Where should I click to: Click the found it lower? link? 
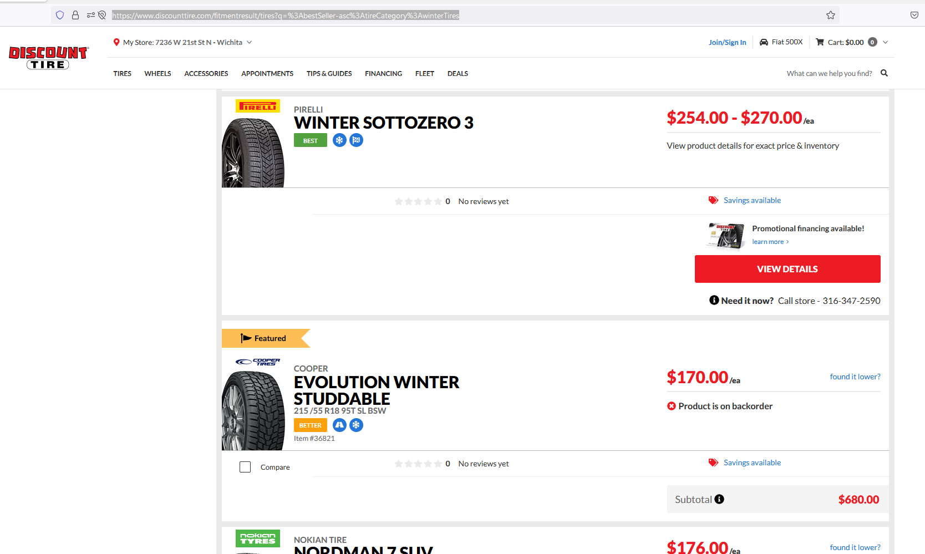coord(855,377)
